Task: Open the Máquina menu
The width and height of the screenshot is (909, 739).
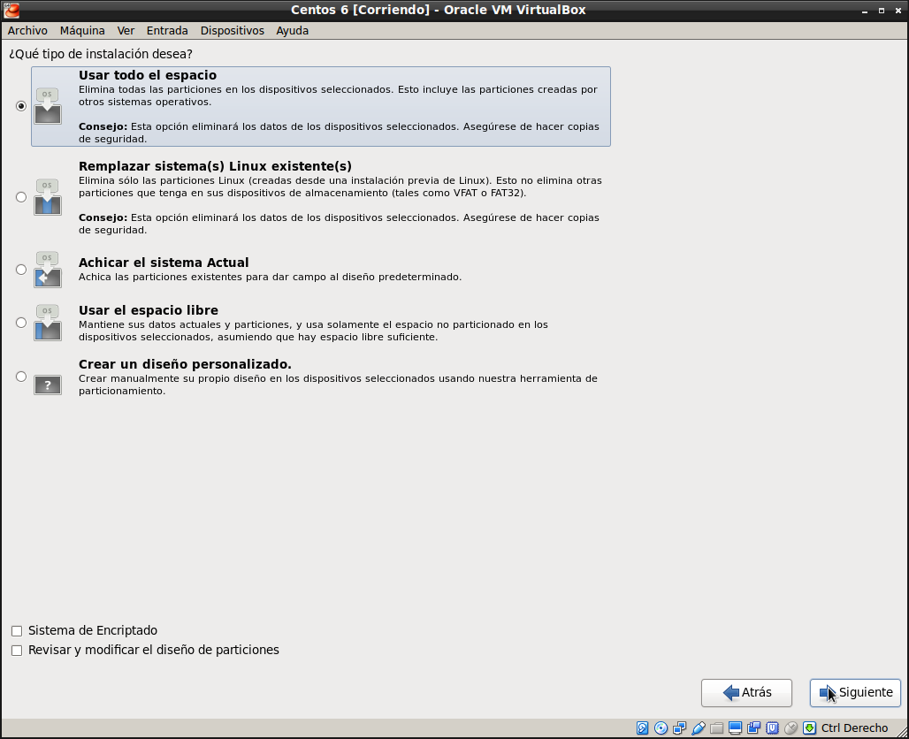Action: [x=82, y=31]
